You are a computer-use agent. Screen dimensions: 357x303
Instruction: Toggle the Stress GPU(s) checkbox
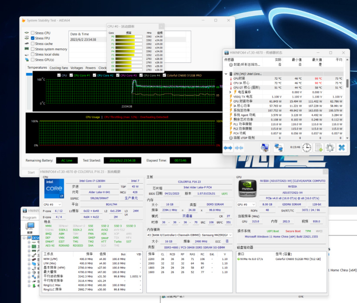point(33,60)
